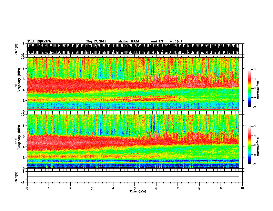Viewport: 273px width, 211px height.
Task: Click the flat ch.3 voltage trace line
Action: coord(133,177)
